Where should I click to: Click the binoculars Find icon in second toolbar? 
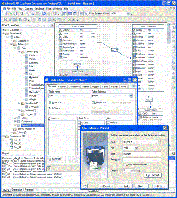point(20,19)
